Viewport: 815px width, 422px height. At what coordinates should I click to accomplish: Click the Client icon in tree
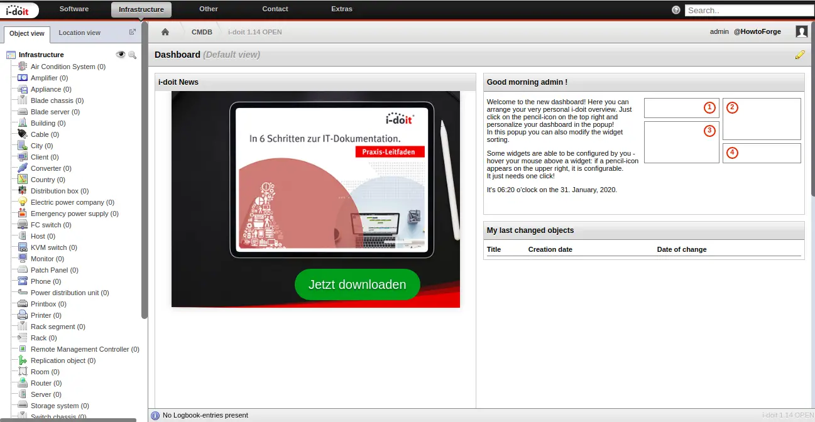[x=23, y=157]
